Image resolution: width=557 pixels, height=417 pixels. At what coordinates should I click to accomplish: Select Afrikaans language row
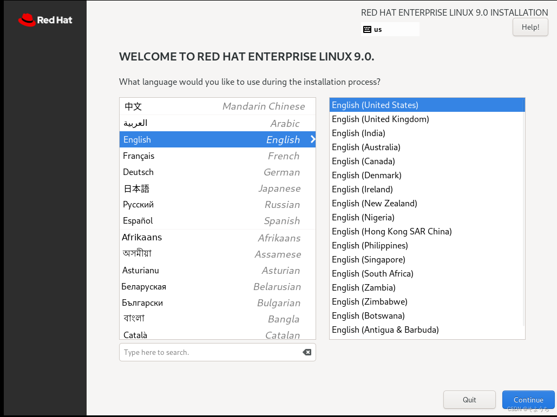point(218,238)
